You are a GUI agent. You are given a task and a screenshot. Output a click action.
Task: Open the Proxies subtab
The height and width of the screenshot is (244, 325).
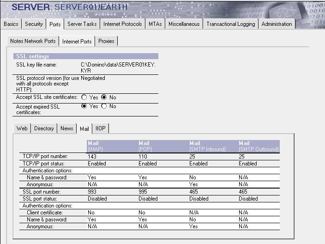[106, 41]
